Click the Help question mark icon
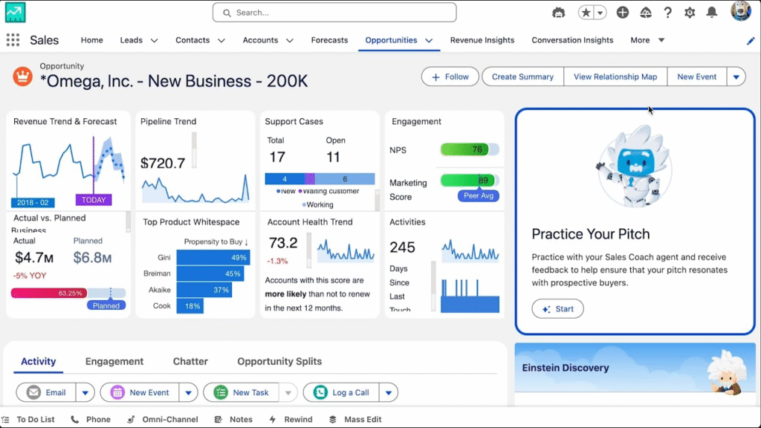Image resolution: width=761 pixels, height=428 pixels. point(667,13)
